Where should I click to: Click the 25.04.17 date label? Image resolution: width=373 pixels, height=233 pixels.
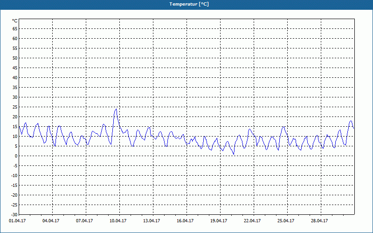tap(286, 221)
